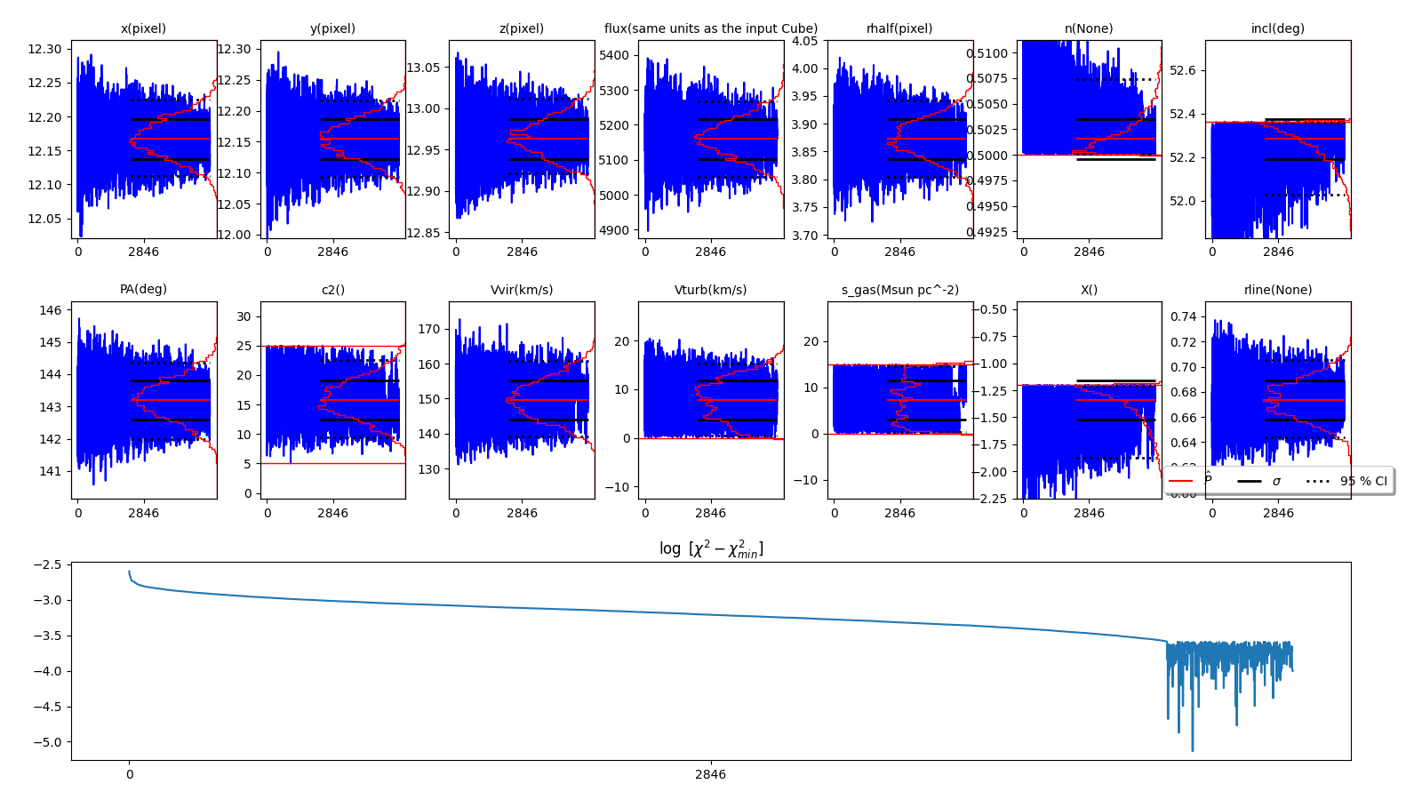Image resolution: width=1422 pixels, height=800 pixels.
Task: Click the x(pixel) subplot title
Action: pos(143,28)
